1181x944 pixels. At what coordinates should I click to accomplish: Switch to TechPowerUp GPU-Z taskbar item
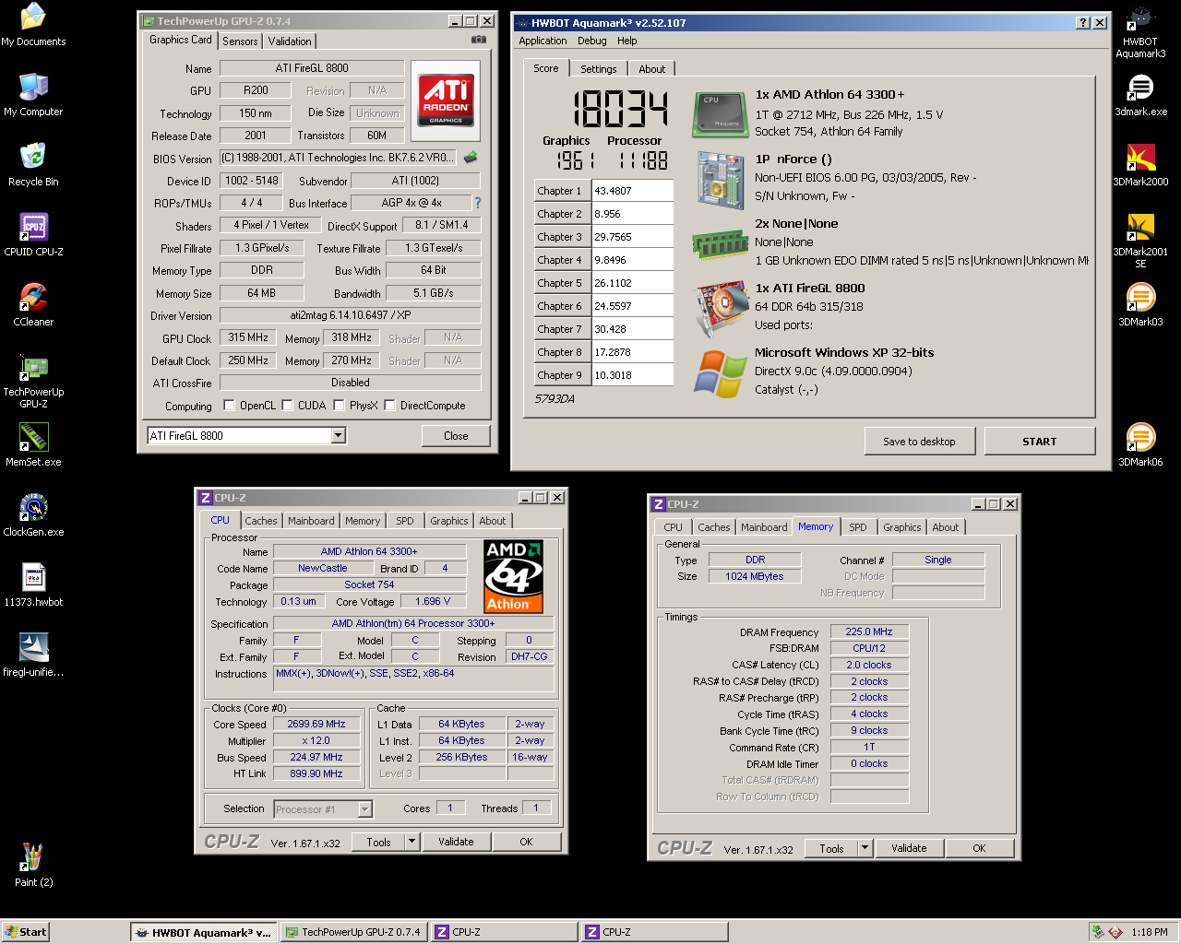354,932
